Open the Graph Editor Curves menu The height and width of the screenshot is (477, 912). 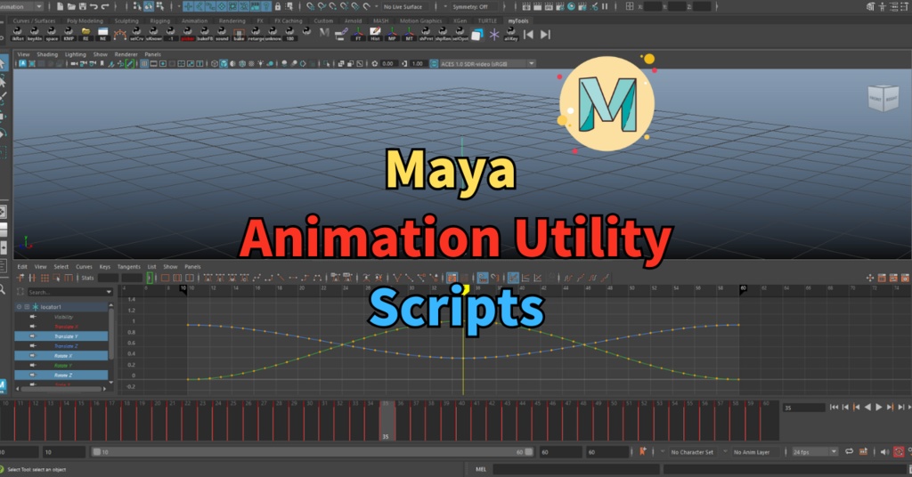[84, 267]
